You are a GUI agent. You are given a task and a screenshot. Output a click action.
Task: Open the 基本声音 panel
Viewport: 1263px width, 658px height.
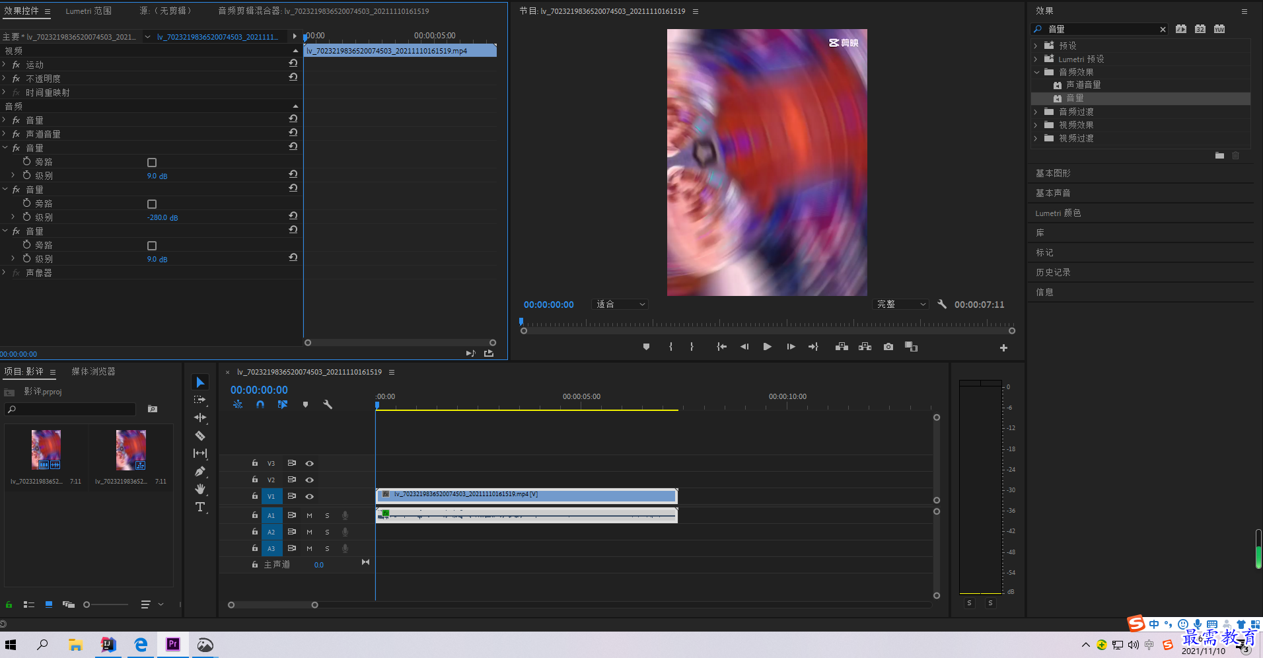point(1053,193)
